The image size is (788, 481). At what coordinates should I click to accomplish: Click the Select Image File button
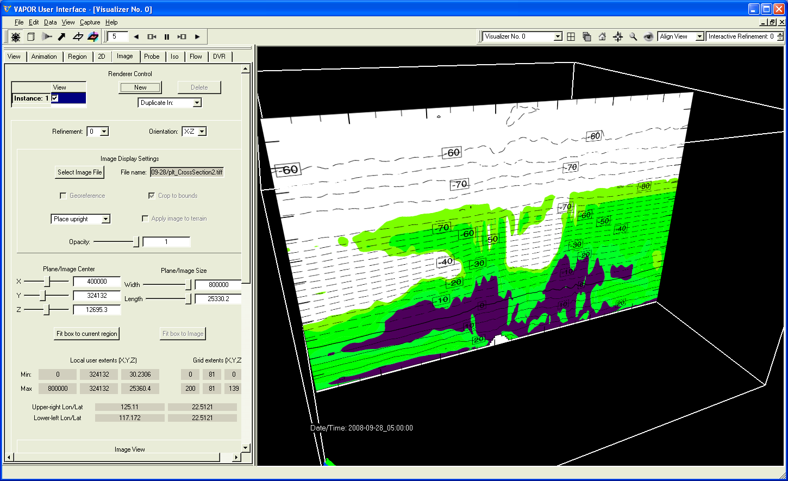(79, 172)
